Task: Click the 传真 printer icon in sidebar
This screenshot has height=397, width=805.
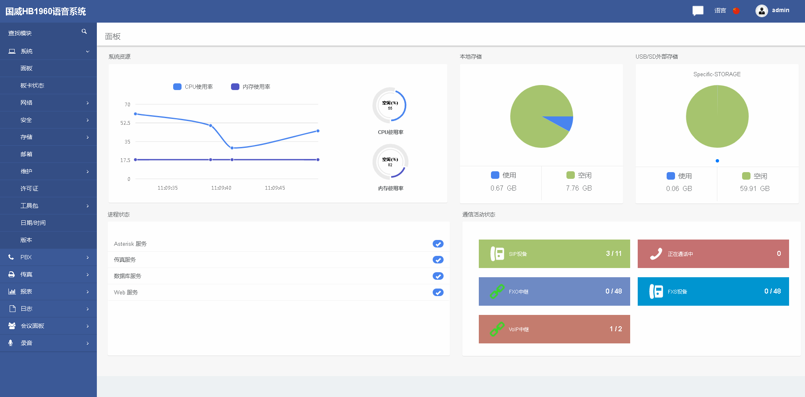Action: (x=12, y=274)
